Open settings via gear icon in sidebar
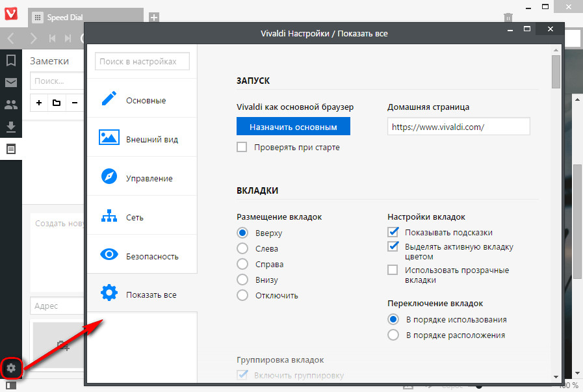 tap(11, 368)
